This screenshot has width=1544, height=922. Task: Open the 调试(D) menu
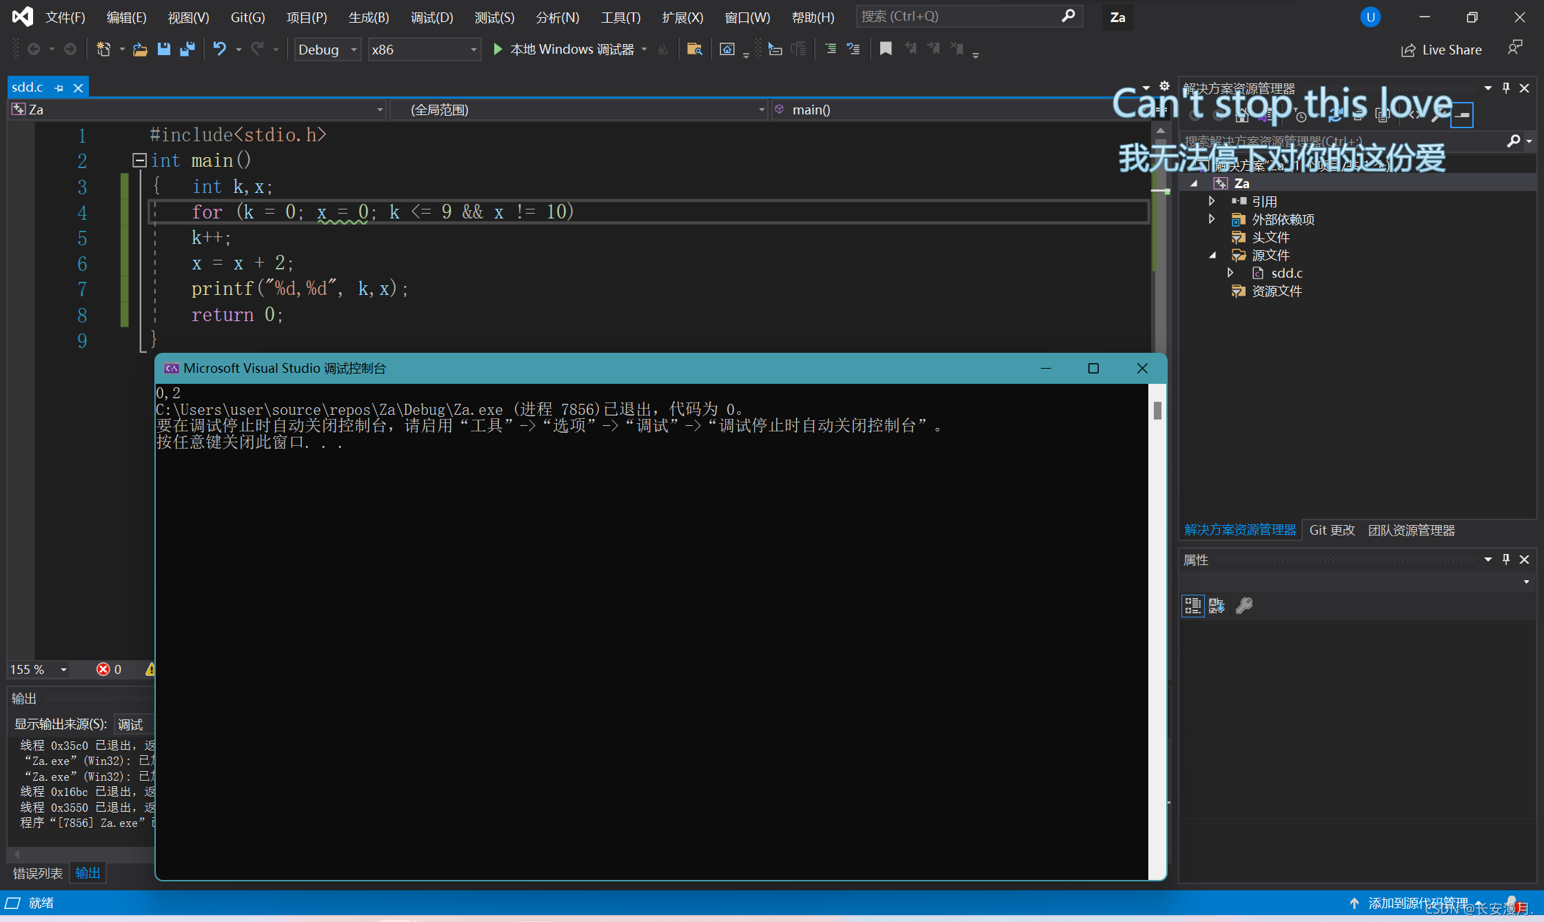pyautogui.click(x=431, y=17)
